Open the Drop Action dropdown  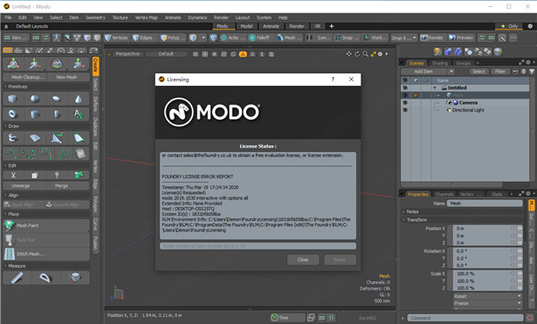pos(404,38)
